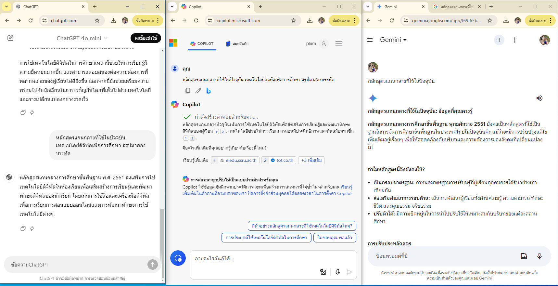Image resolution: width=558 pixels, height=286 pixels.
Task: Expand +3 more sources in Copilot
Action: 311,160
